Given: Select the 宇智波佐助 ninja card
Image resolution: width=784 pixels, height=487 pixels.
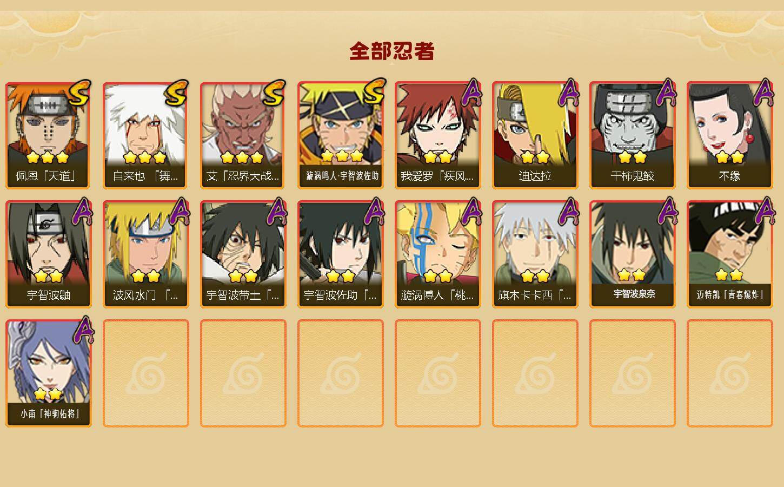Looking at the screenshot, I should (341, 254).
